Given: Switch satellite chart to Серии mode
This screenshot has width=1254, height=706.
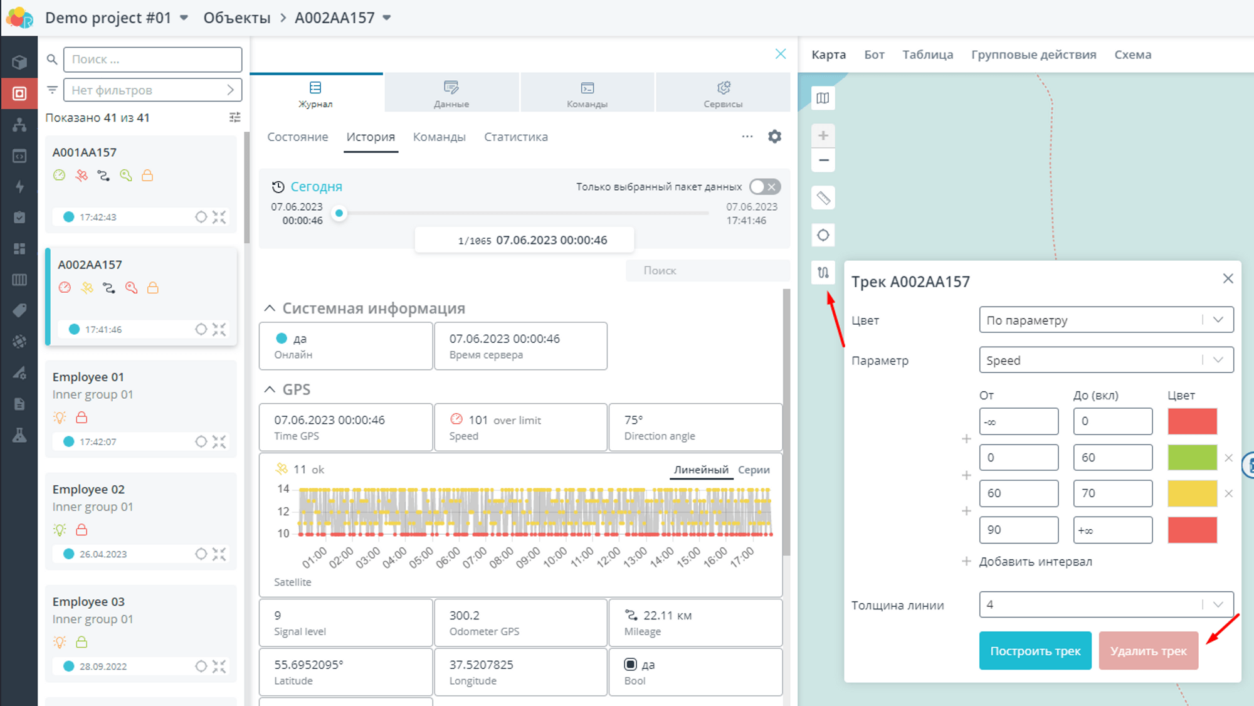Looking at the screenshot, I should click(753, 470).
